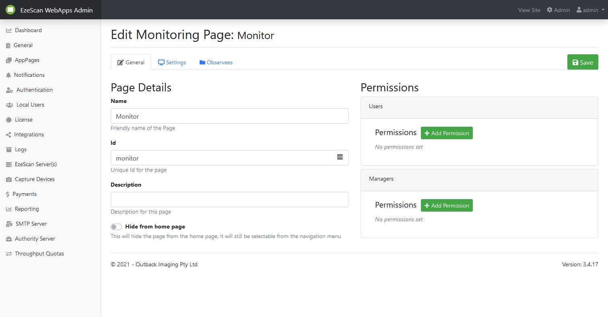Viewport: 608px width, 317px height.
Task: Switch to the Settings tab
Action: click(x=172, y=62)
